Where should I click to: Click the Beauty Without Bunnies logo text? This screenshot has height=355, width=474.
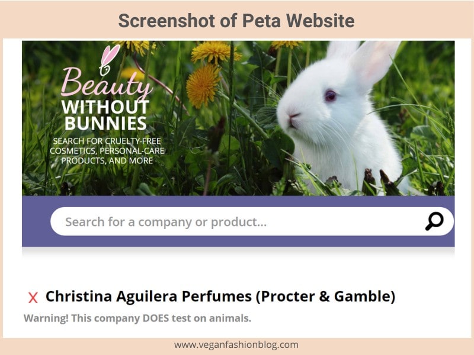[106, 98]
